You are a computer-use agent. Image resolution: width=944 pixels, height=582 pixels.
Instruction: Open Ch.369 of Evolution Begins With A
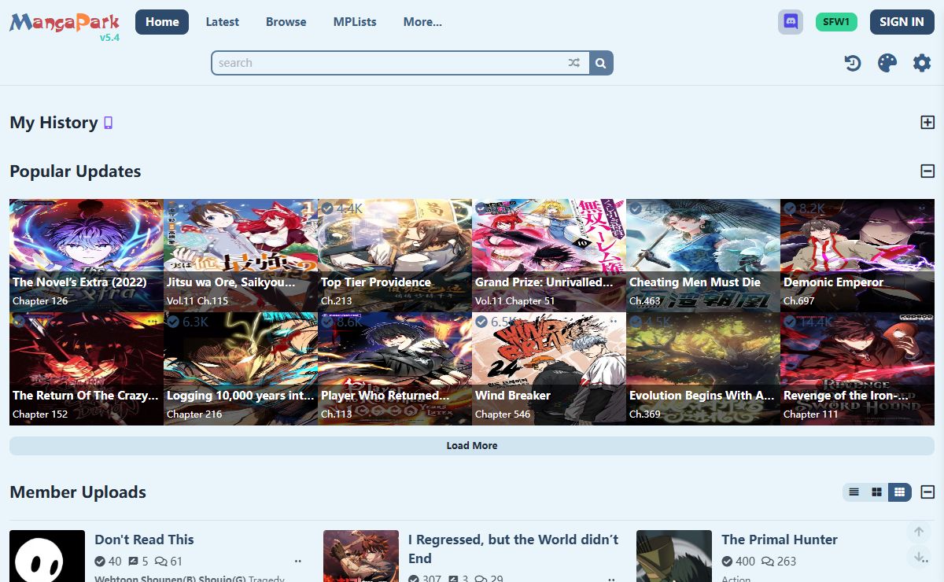pyautogui.click(x=645, y=414)
